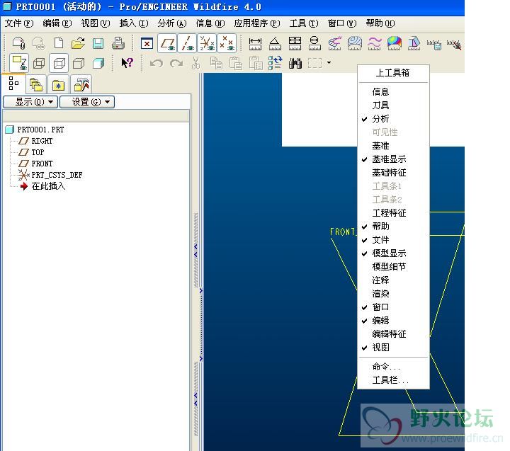Open the angle measure analysis icon

[x=275, y=43]
